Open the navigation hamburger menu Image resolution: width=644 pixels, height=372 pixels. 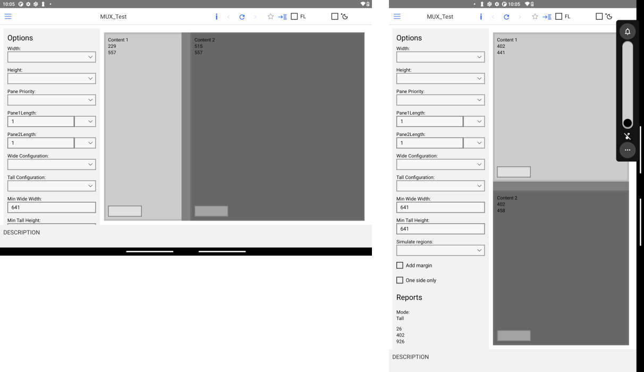point(8,16)
